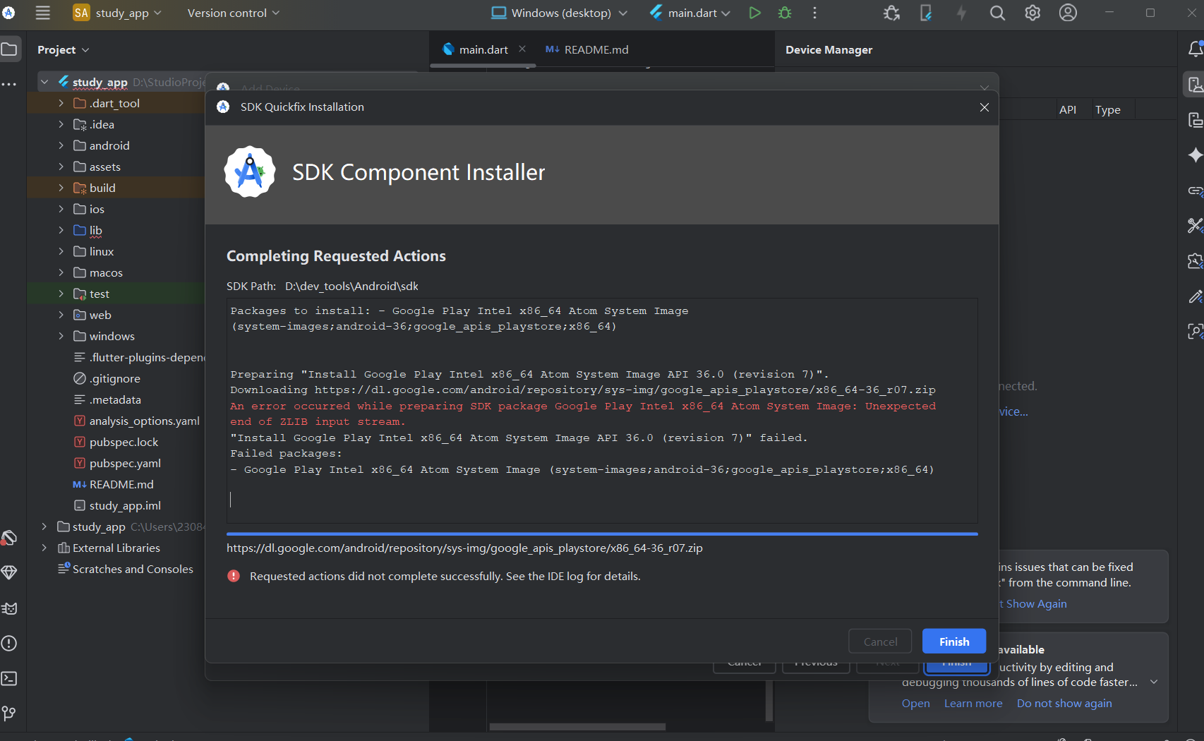Viewport: 1204px width, 741px height.
Task: Select Scratches and Consoles
Action: (x=133, y=569)
